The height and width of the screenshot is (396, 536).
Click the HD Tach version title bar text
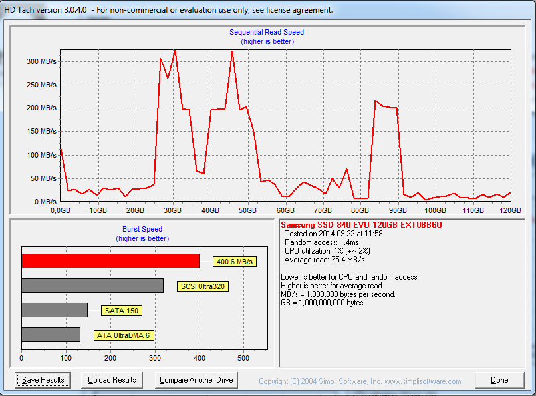pos(168,10)
